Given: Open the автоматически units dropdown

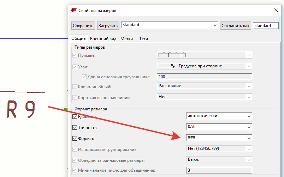Looking at the screenshot, I should pos(219,116).
